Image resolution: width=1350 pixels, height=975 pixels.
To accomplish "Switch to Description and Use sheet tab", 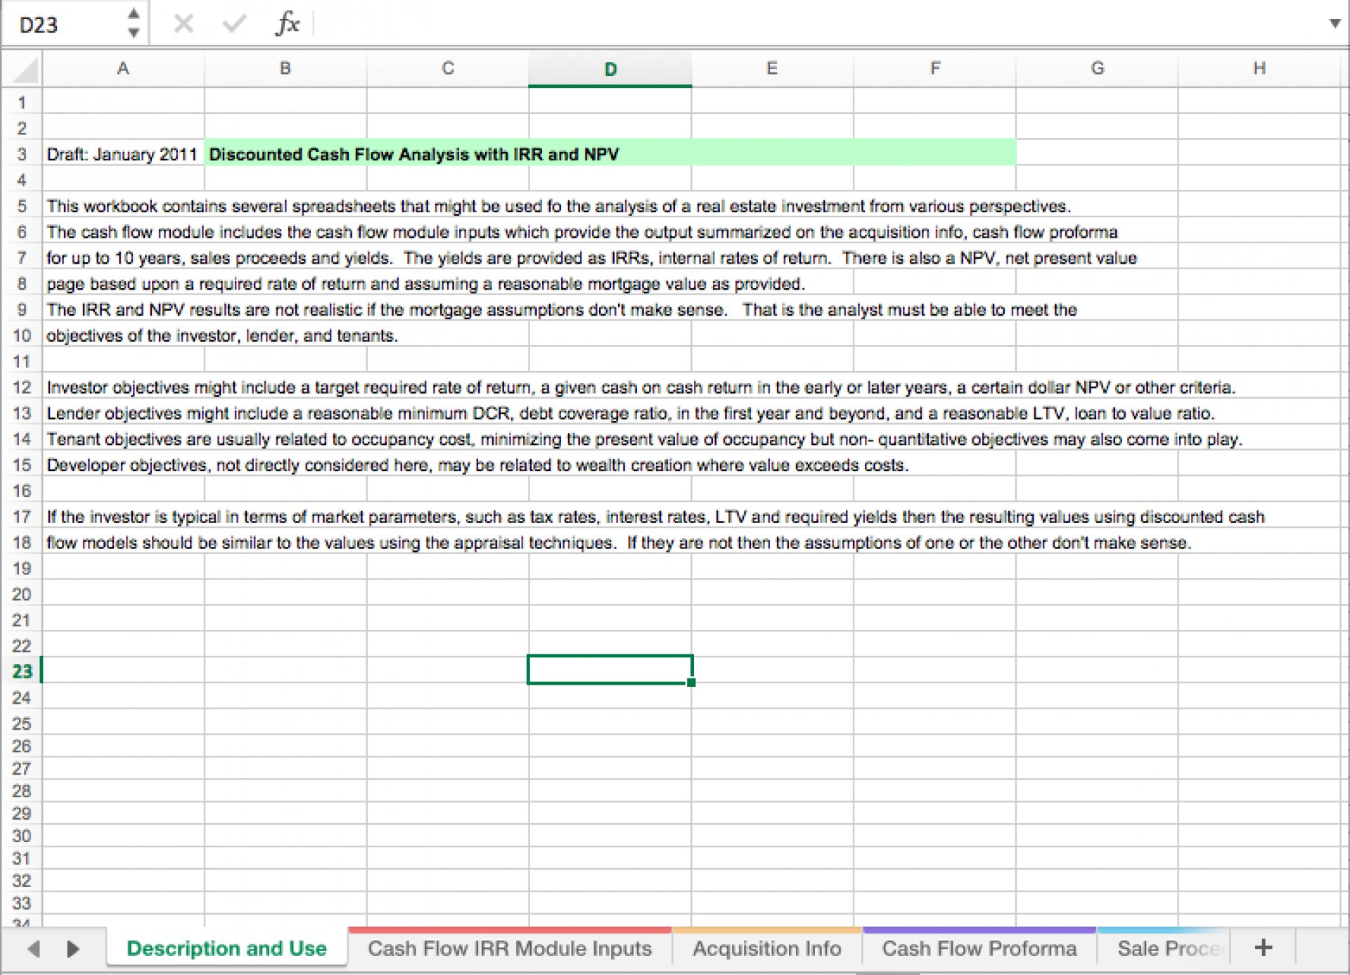I will point(226,948).
